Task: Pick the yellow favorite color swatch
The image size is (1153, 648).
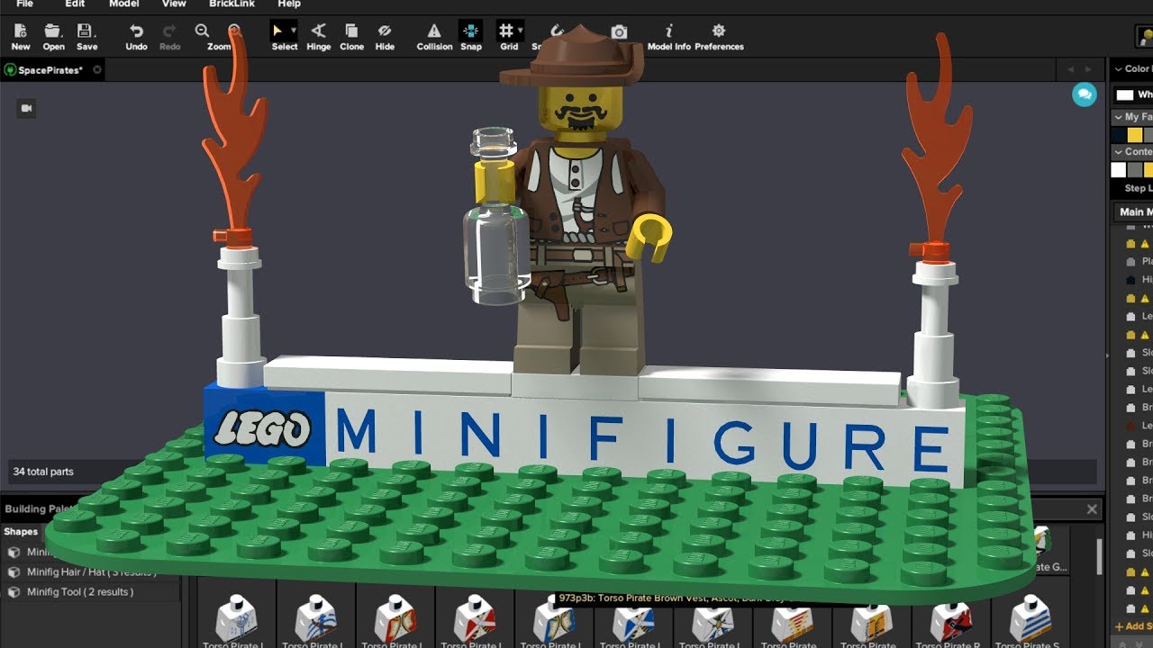Action: tap(1135, 135)
